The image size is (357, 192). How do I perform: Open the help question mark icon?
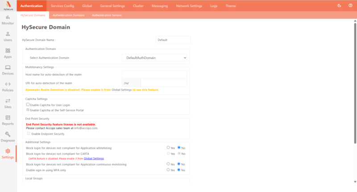(x=350, y=6)
